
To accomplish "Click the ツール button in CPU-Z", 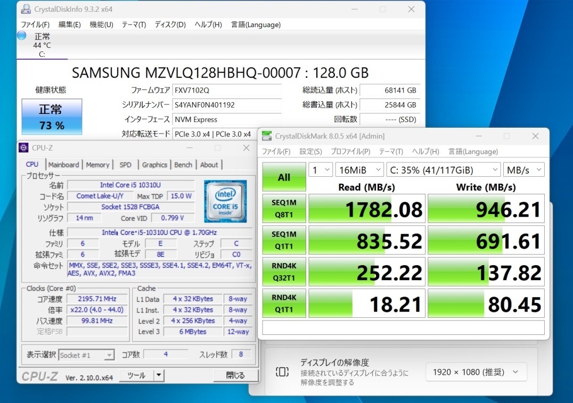I will (136, 375).
